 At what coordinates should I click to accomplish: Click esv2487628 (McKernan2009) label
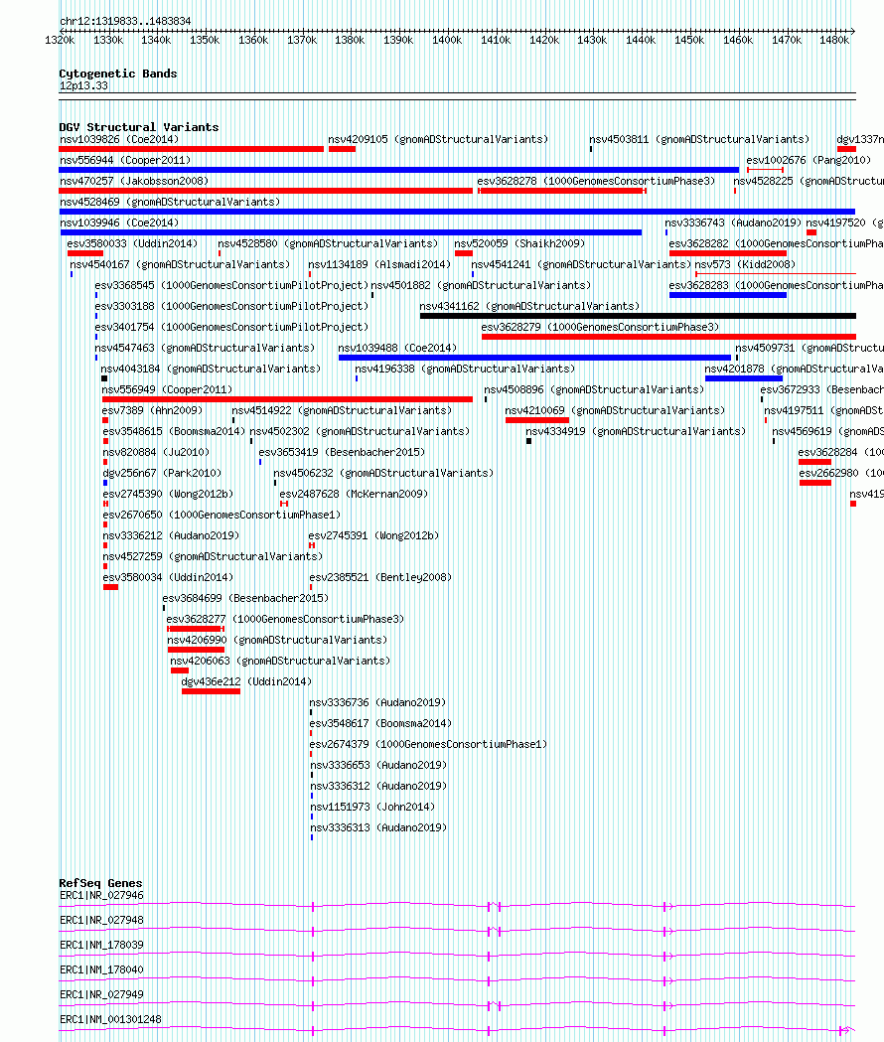click(x=354, y=494)
